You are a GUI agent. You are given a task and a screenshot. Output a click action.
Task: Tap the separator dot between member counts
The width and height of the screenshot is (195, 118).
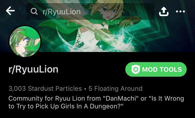pos(85,89)
